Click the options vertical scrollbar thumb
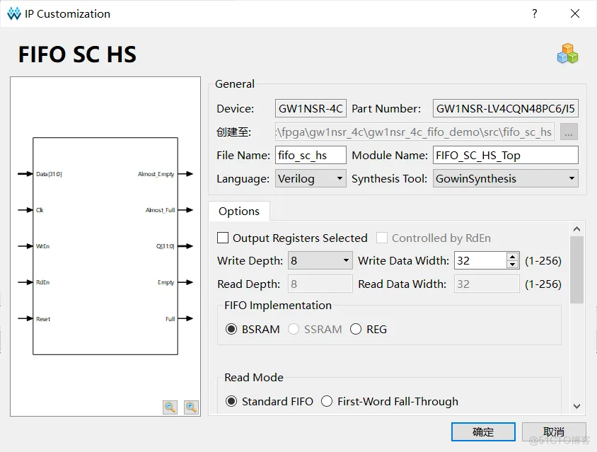Viewport: 597px width, 452px height. [576, 270]
